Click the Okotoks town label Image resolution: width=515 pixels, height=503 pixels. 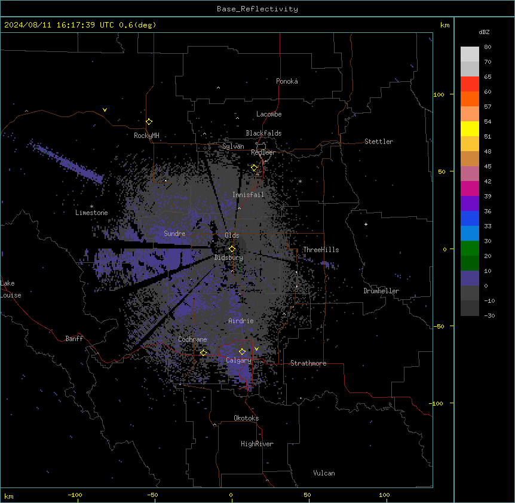point(246,418)
